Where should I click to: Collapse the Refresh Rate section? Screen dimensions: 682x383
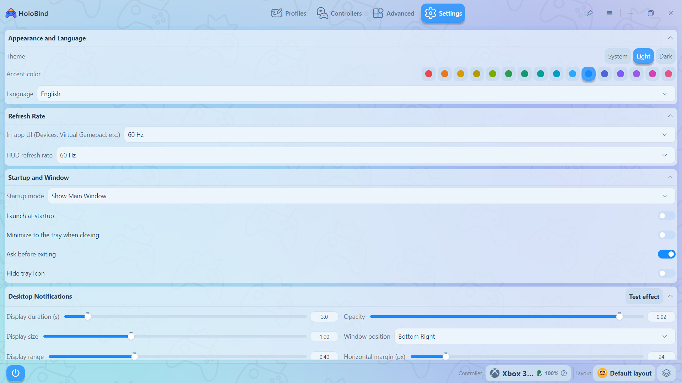[670, 116]
